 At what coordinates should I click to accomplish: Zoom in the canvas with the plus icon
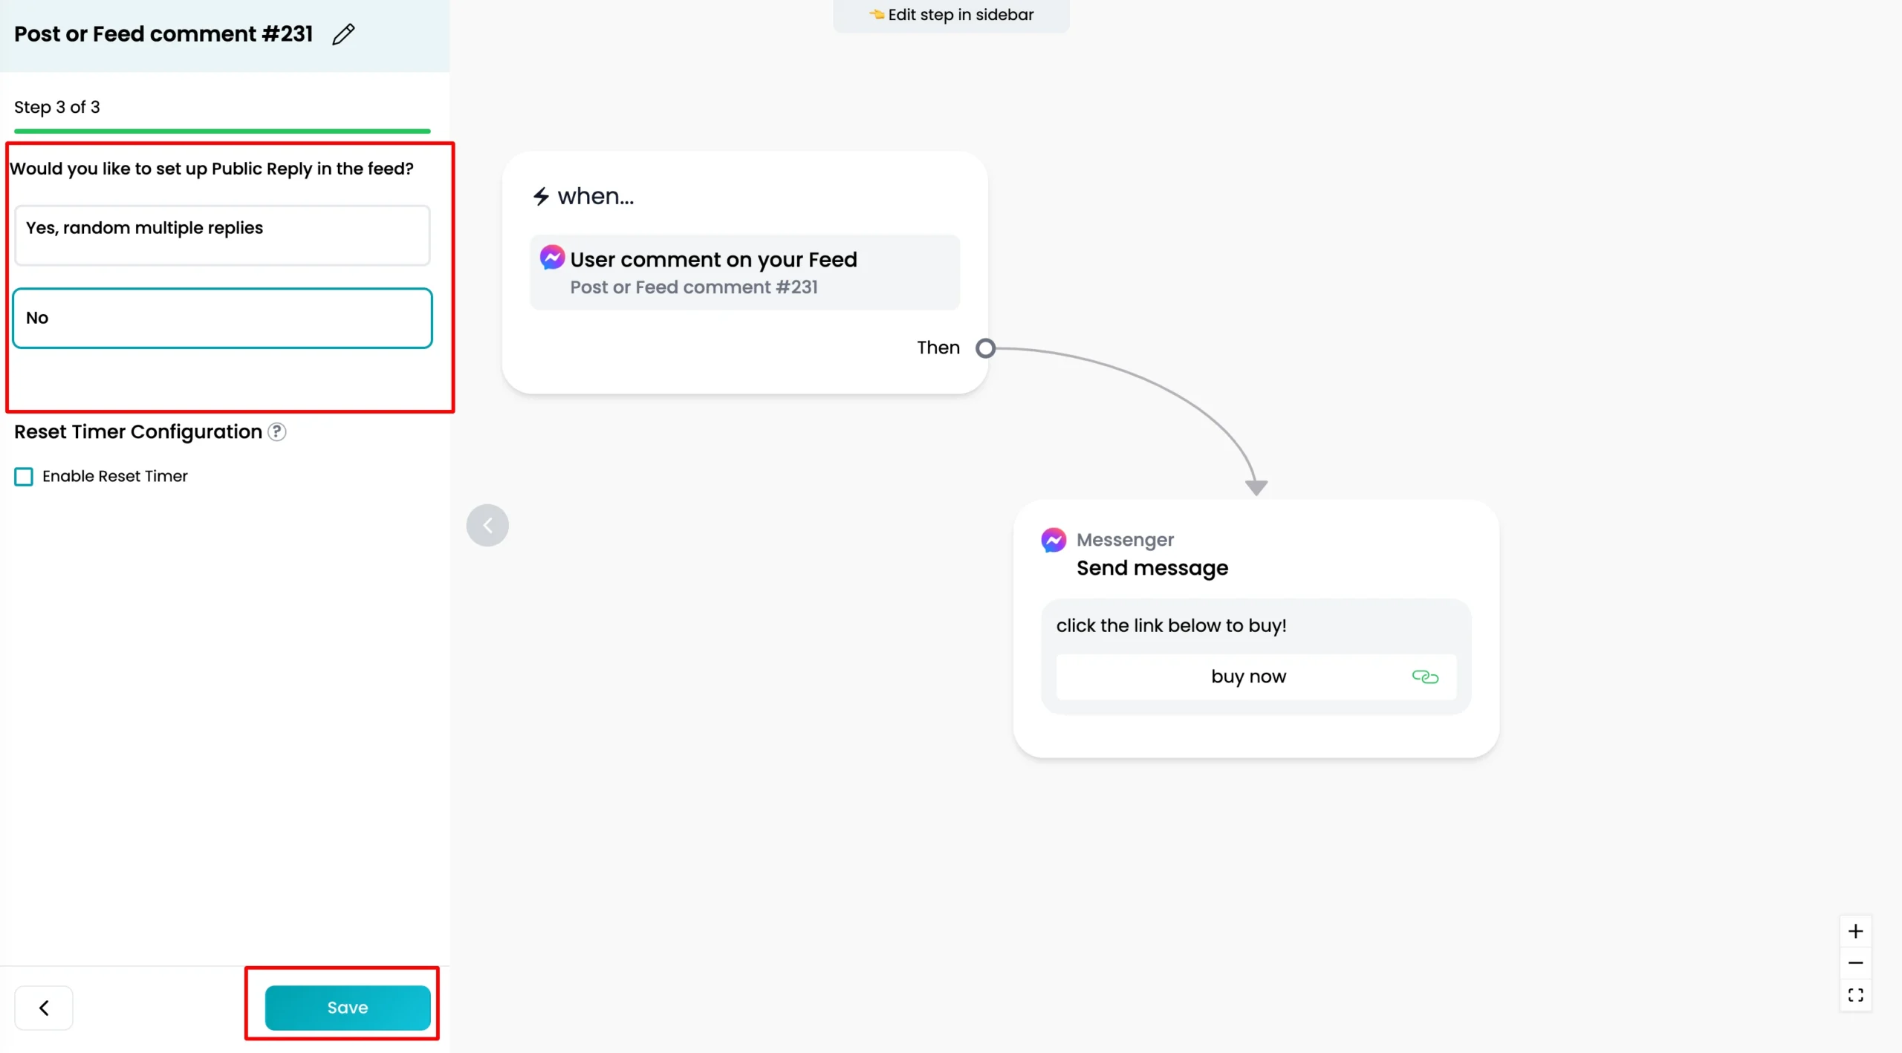click(x=1855, y=931)
